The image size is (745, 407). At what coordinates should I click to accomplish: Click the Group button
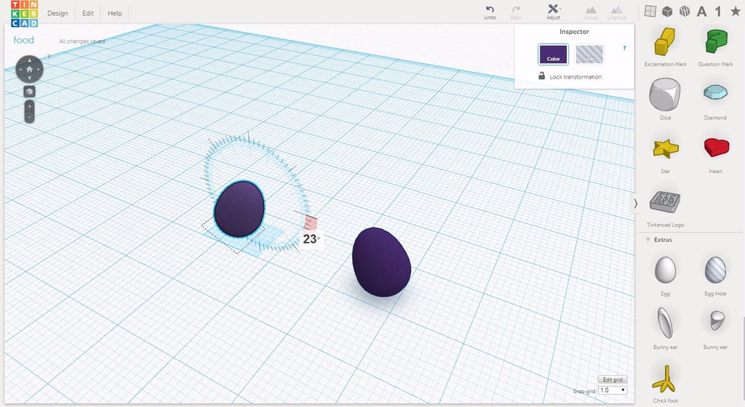591,12
